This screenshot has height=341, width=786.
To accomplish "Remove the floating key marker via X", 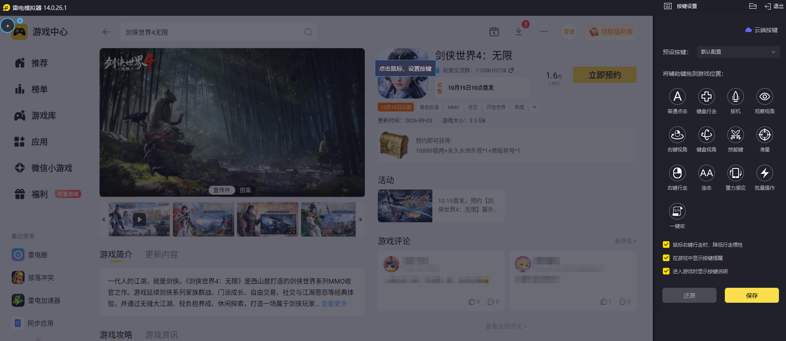I will [x=20, y=21].
